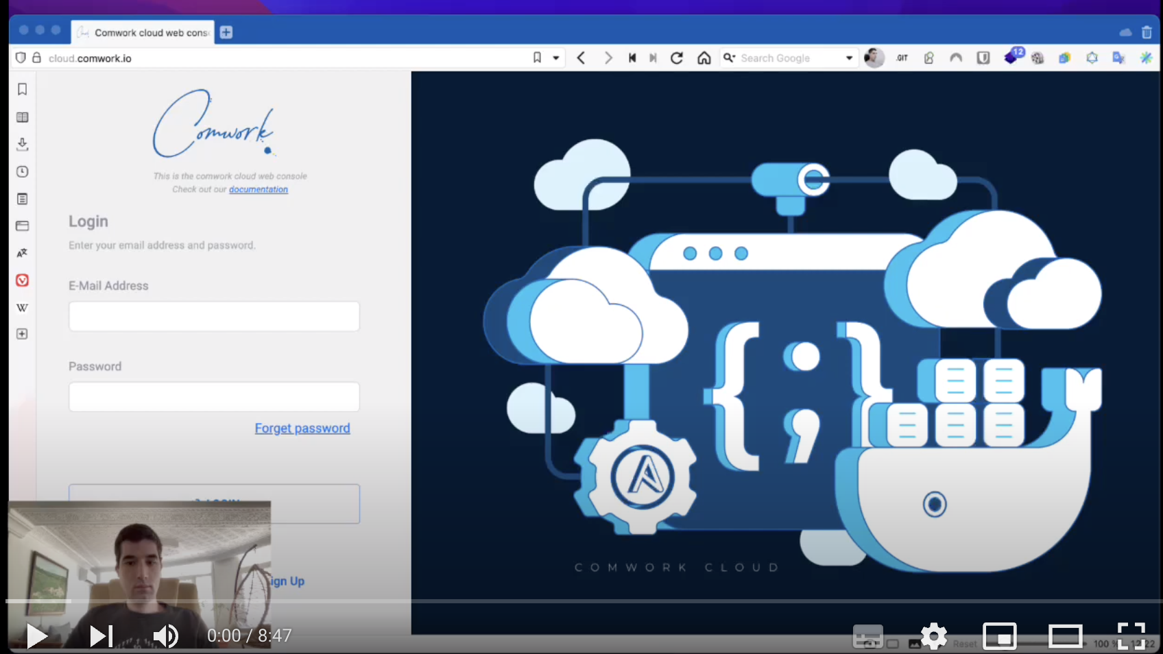Toggle subtitles on the video player

867,636
